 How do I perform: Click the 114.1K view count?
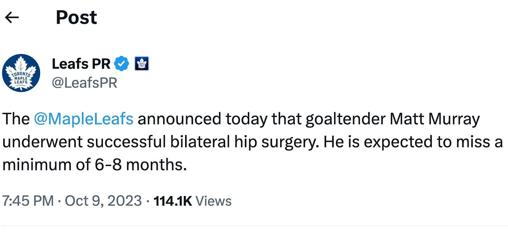(x=173, y=201)
